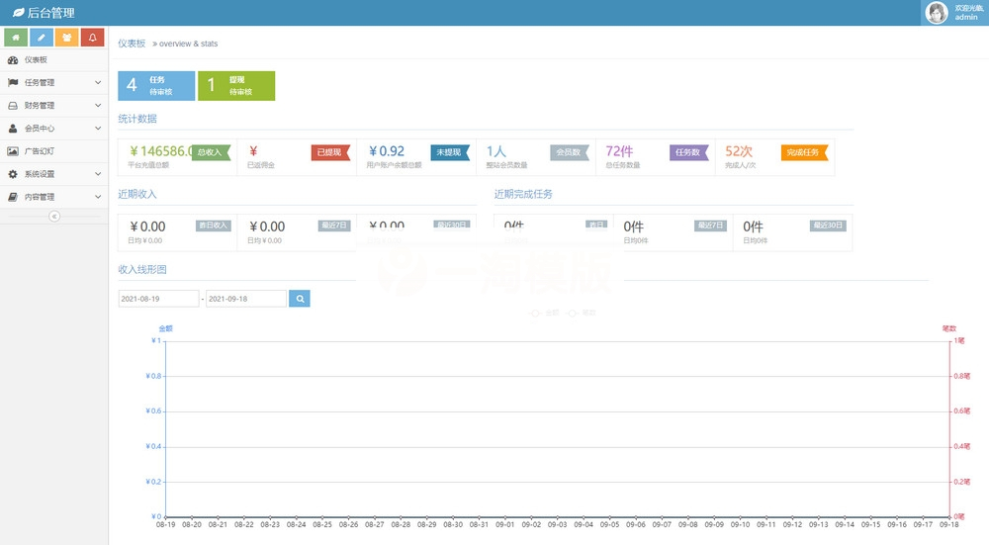Expand the 系统设置 sidebar menu
Viewport: 989px width, 545px height.
pyautogui.click(x=53, y=174)
